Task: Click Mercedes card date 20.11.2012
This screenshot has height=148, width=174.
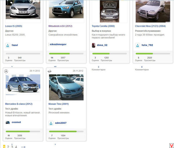Action: coord(35,71)
